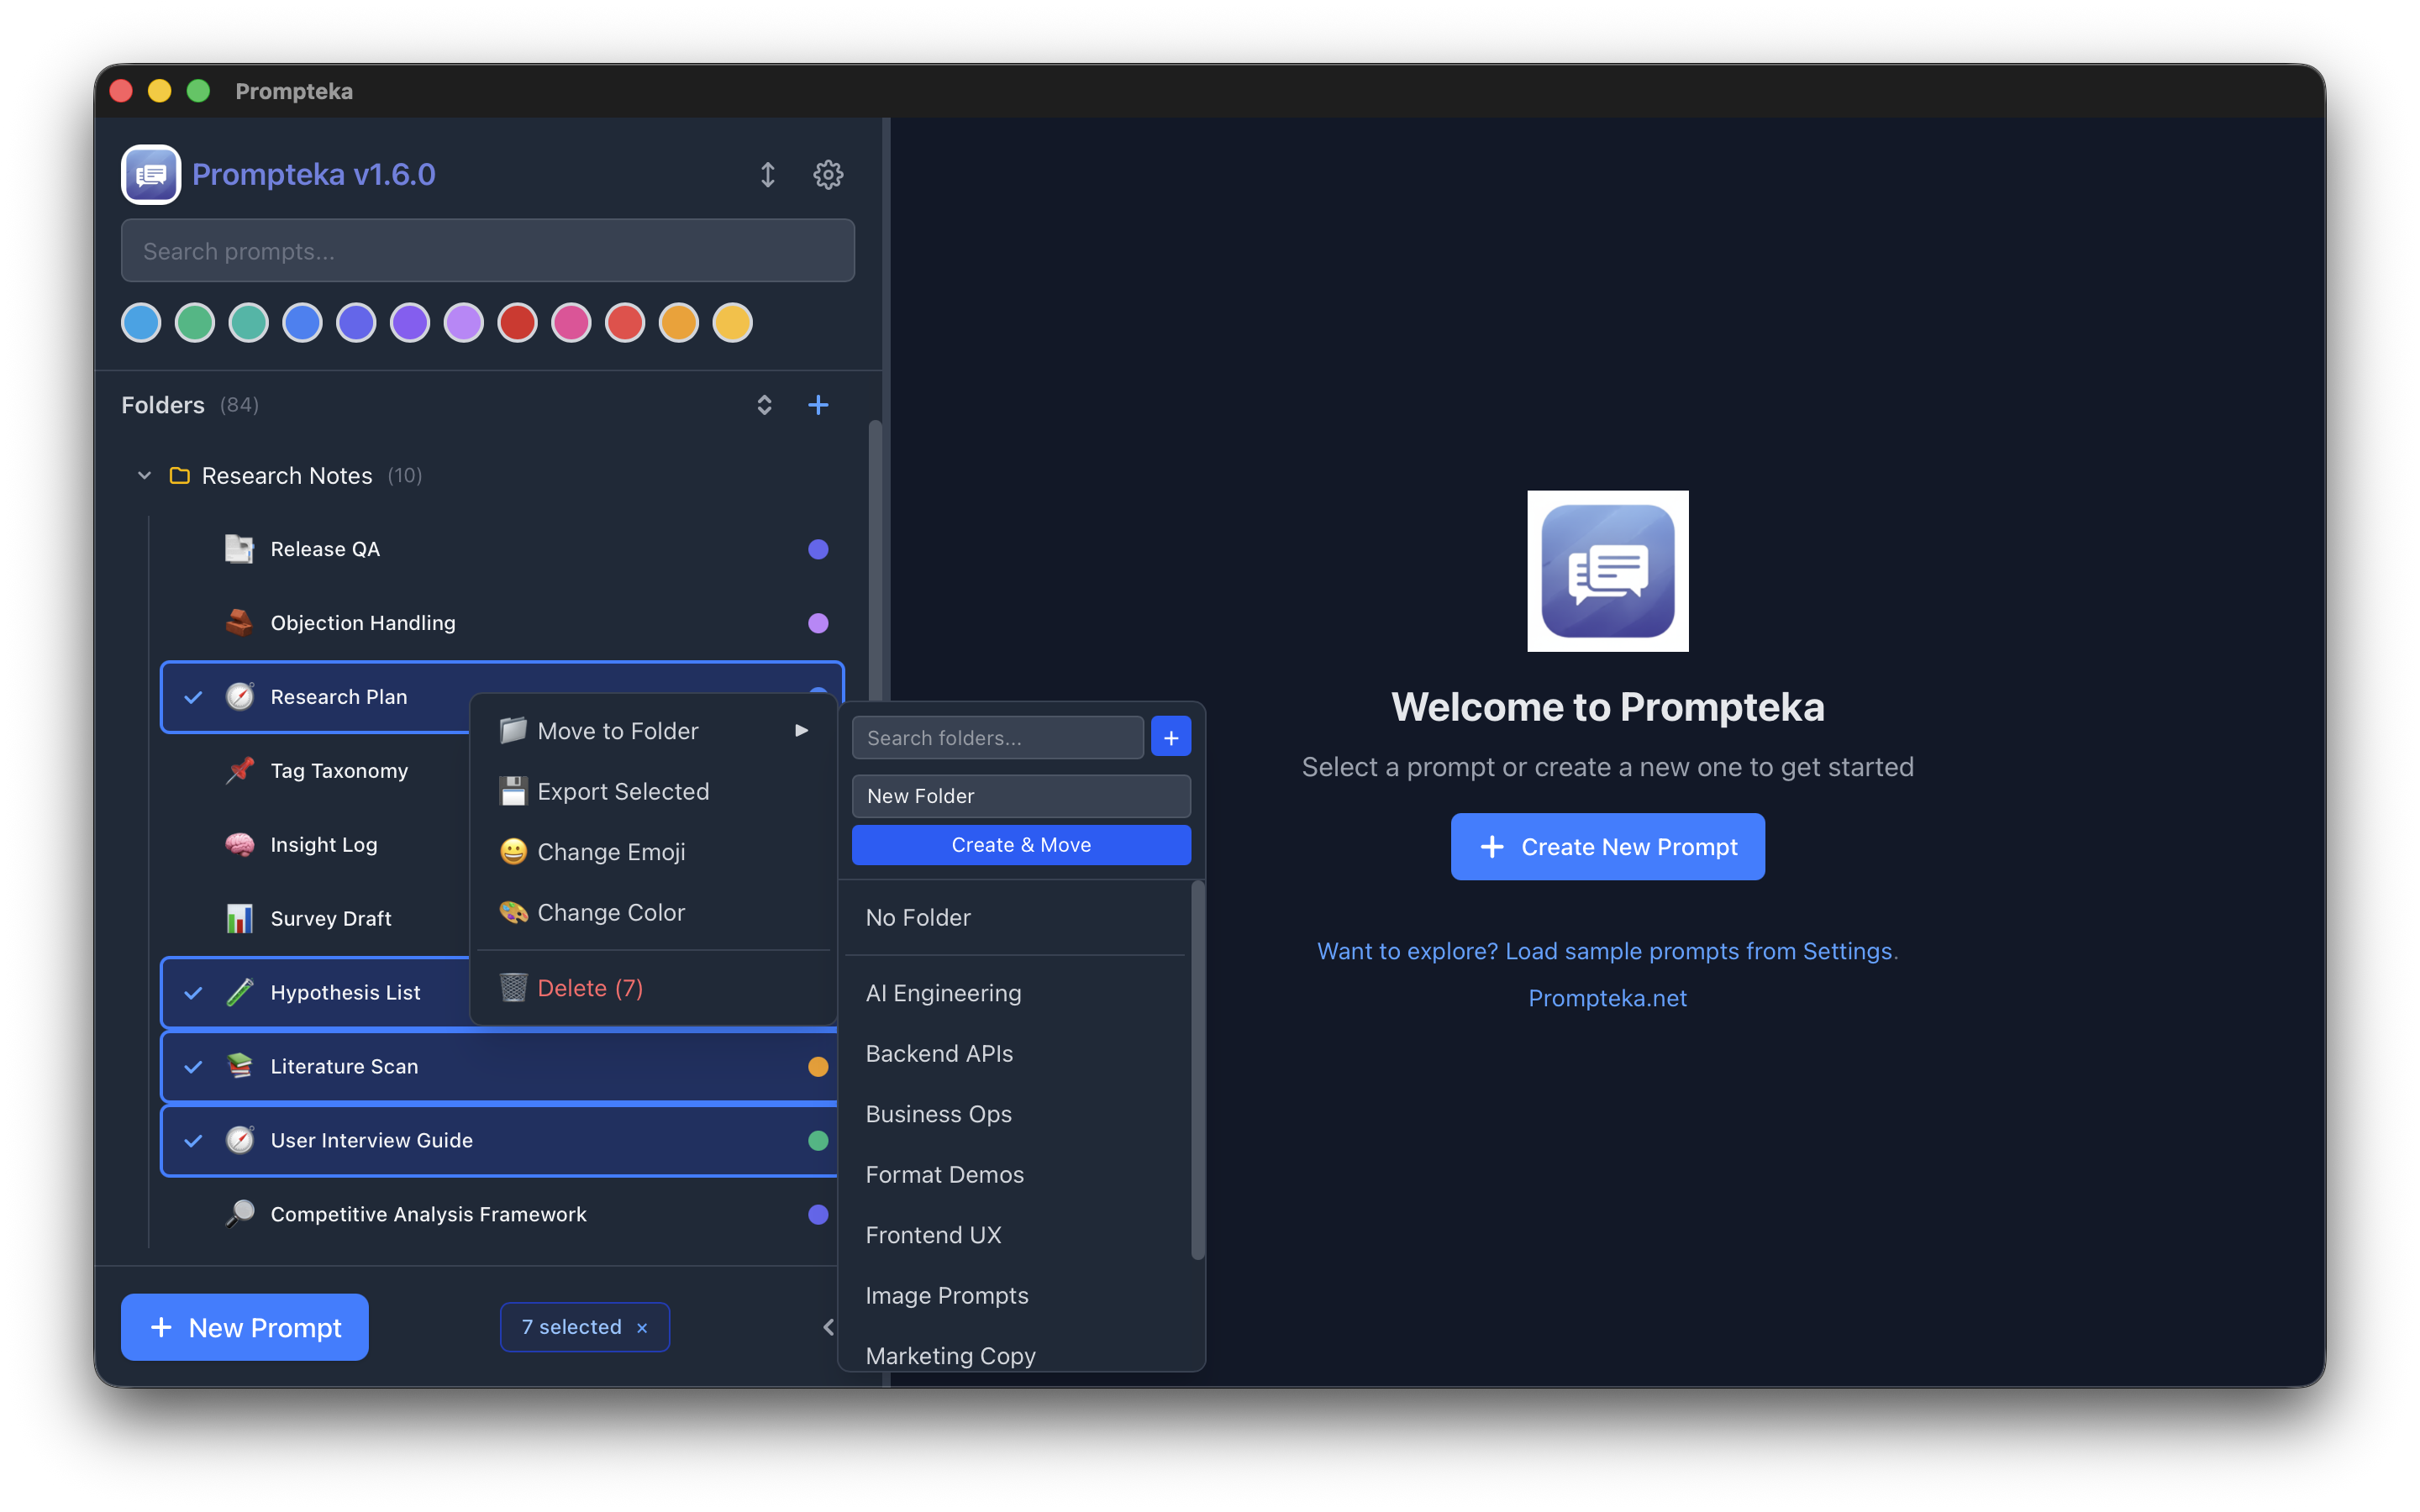Click the pushpin emoji on Tag Taxonomy

point(239,770)
